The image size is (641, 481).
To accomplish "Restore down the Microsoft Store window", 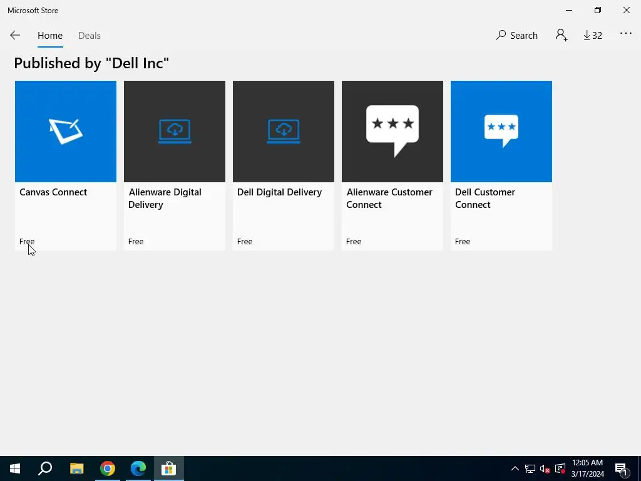I will tap(598, 10).
